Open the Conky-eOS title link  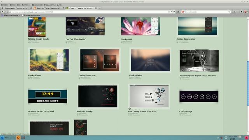[x=126, y=39]
